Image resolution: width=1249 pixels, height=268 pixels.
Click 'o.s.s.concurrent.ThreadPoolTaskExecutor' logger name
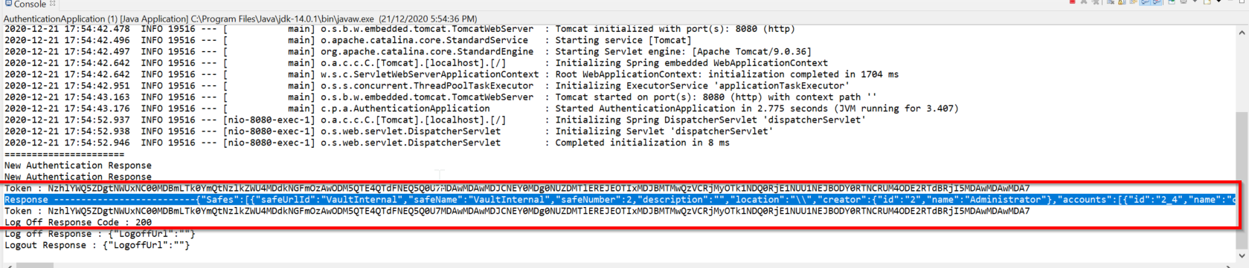pyautogui.click(x=427, y=85)
